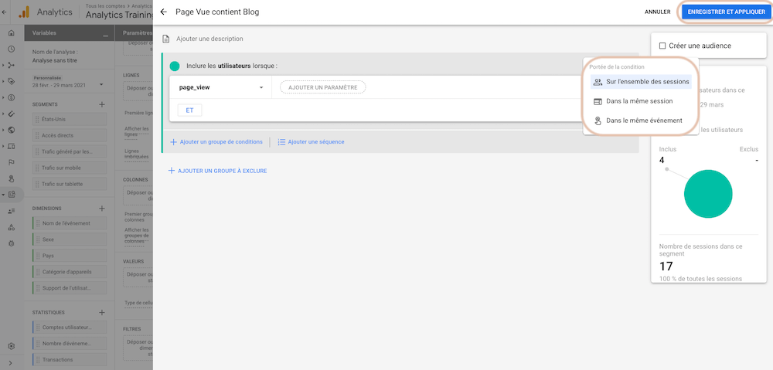Click the Ajouter un paramètre chip
This screenshot has width=773, height=370.
pos(323,87)
